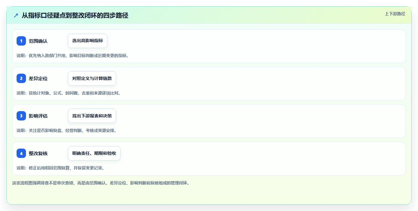
Task: Select the 对照定义与计算链路 chip
Action: click(x=92, y=78)
